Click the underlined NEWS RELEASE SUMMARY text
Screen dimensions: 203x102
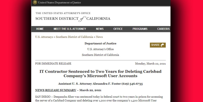point(55,90)
